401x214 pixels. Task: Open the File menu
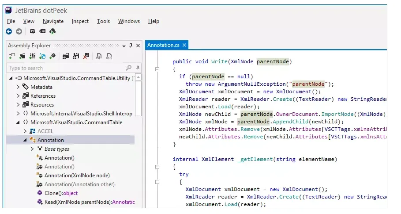click(11, 21)
